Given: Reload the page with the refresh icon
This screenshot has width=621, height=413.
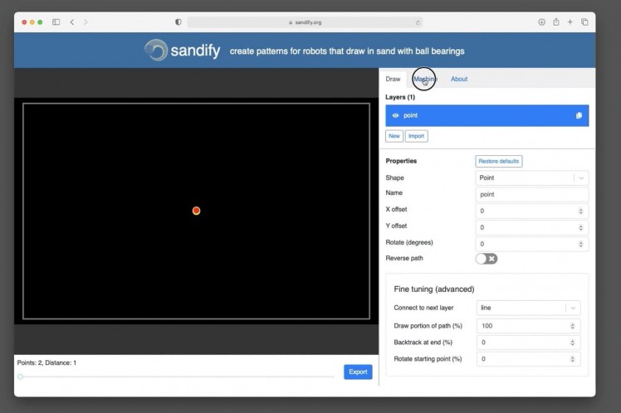Looking at the screenshot, I should point(418,22).
